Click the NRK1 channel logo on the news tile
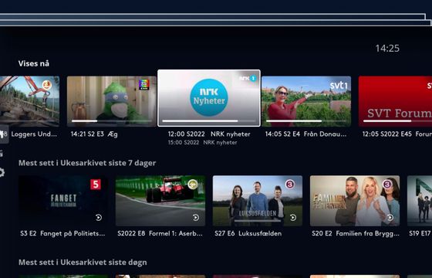The image size is (432, 278). pyautogui.click(x=248, y=78)
